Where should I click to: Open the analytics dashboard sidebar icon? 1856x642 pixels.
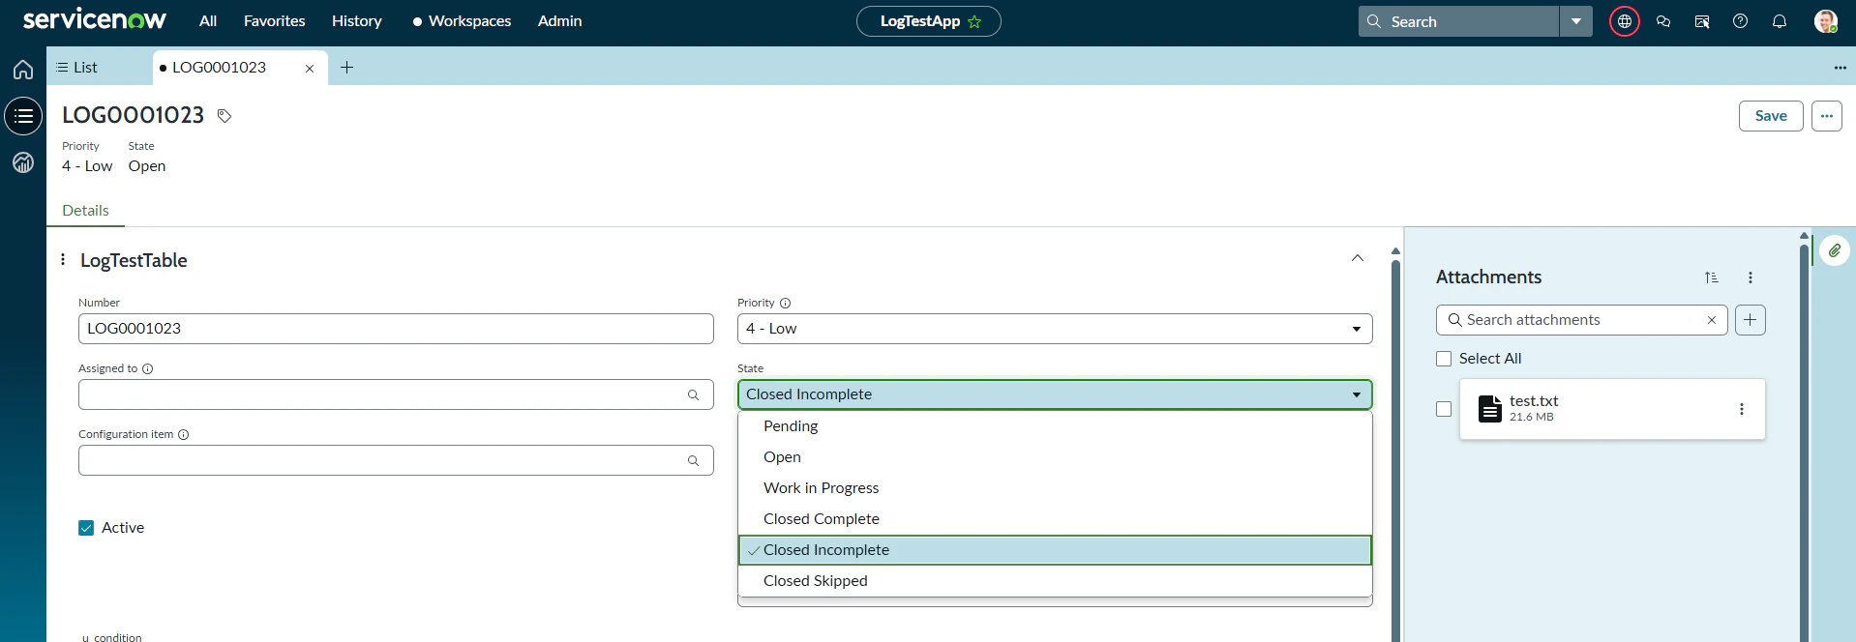click(x=23, y=162)
